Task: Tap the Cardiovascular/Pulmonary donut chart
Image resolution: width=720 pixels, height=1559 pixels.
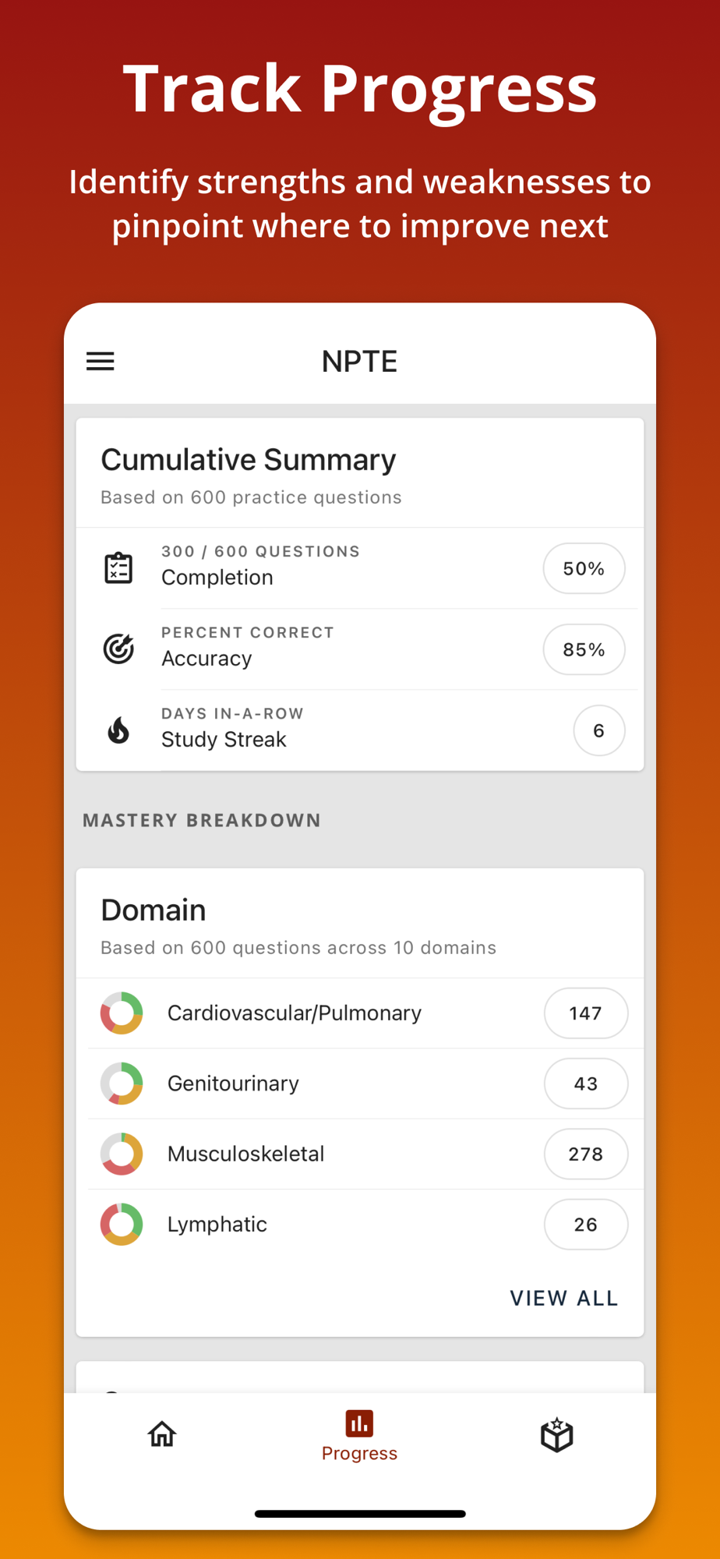Action: pyautogui.click(x=122, y=1013)
